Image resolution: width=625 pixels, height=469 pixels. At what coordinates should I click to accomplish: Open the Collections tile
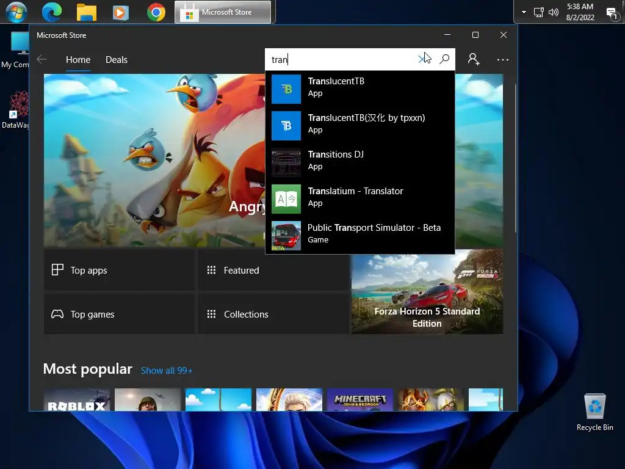coord(273,314)
